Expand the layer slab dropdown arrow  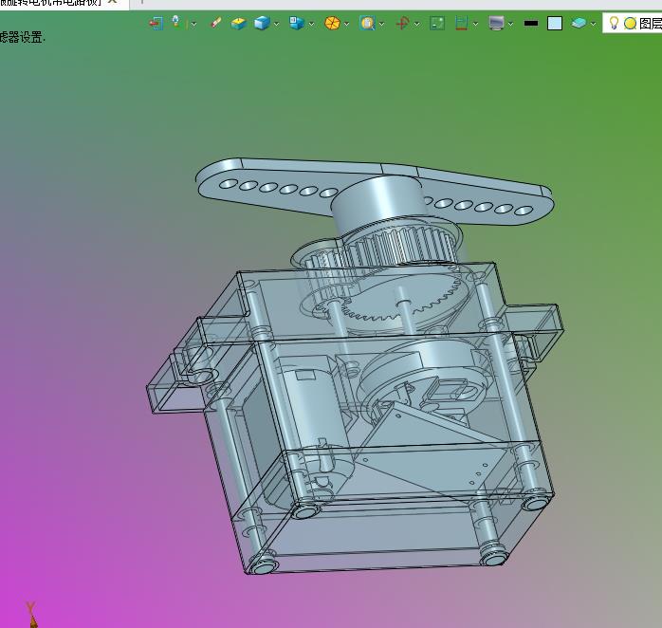[x=593, y=24]
